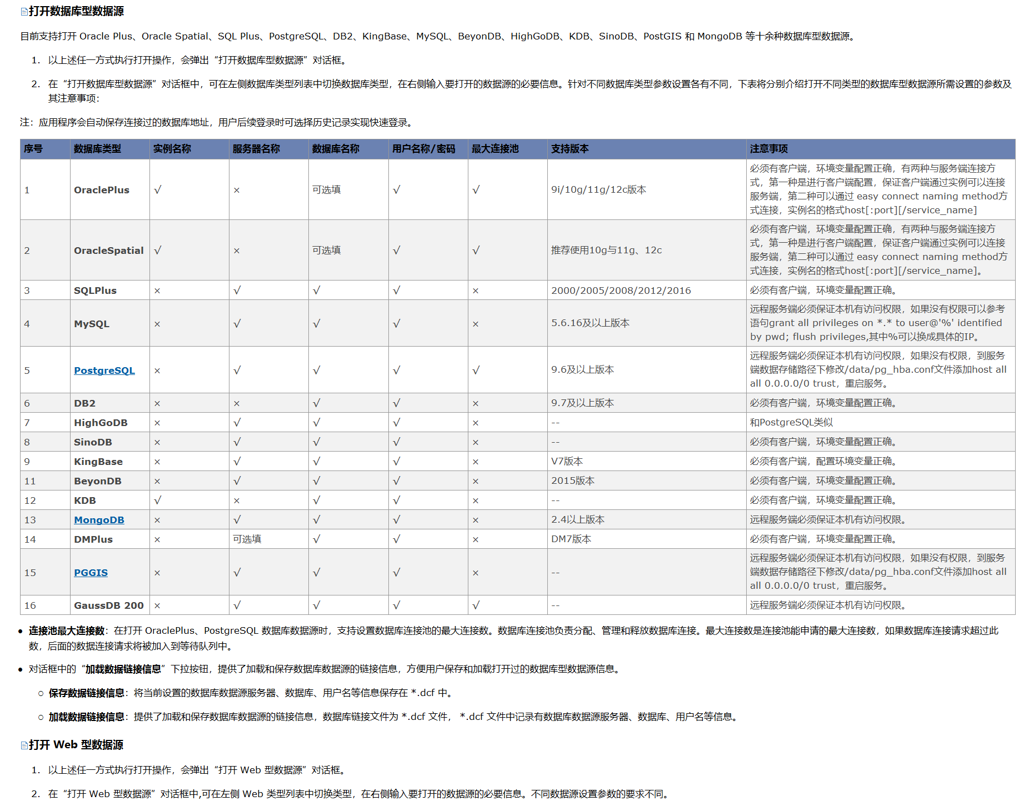The height and width of the screenshot is (806, 1029).
Task: Click the 9.7及以上版本 version cell
Action: click(x=647, y=403)
